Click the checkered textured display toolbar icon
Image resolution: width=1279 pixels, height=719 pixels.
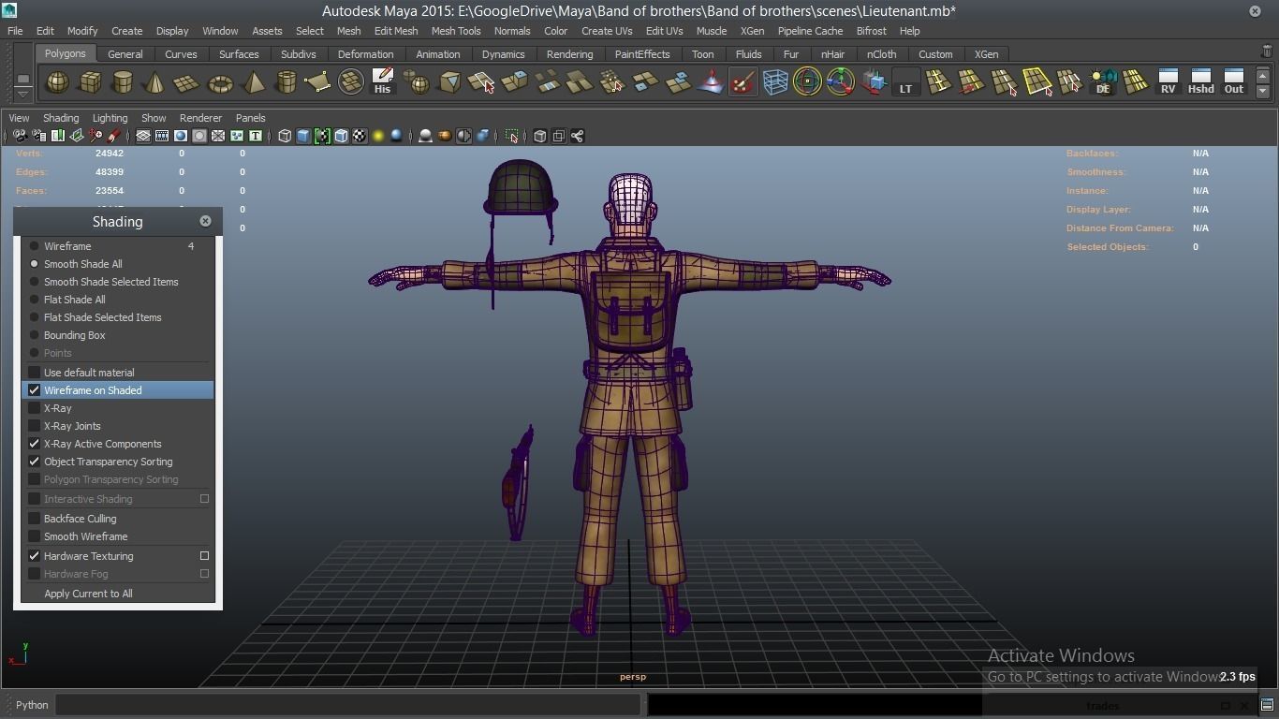click(360, 137)
